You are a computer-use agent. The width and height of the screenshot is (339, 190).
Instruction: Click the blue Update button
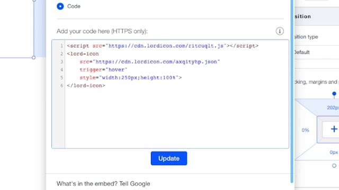[x=169, y=158]
